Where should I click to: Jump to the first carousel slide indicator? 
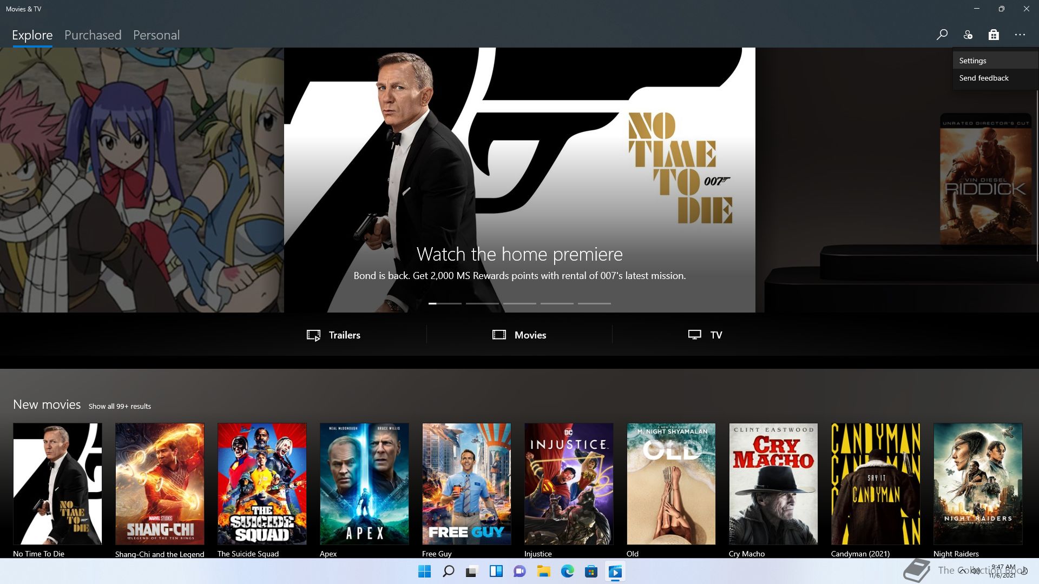point(445,303)
